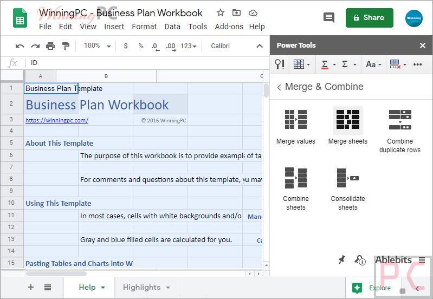Open Highlights sheet tab options arrow

click(x=168, y=288)
